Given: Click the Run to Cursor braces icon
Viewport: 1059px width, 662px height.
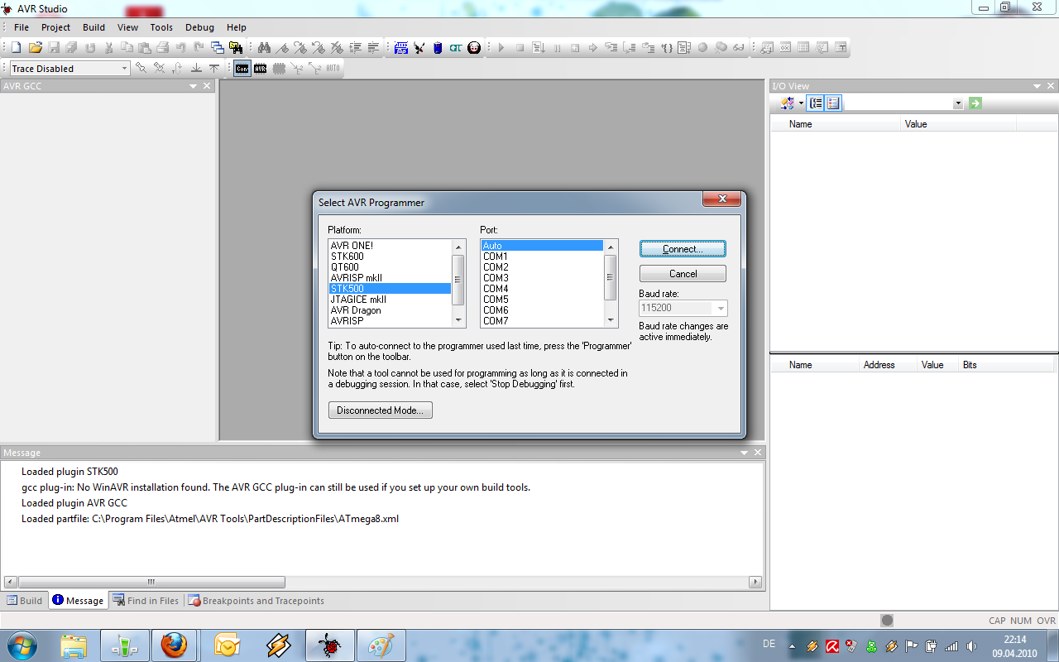Looking at the screenshot, I should pyautogui.click(x=667, y=47).
